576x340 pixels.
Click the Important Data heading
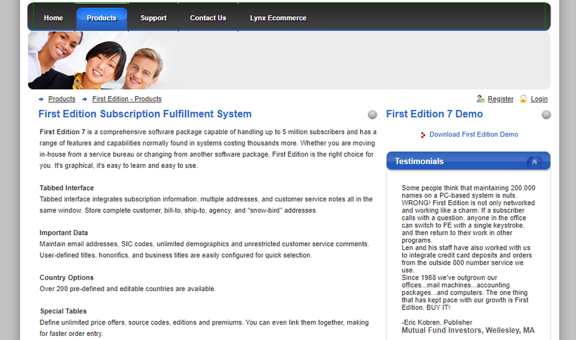point(63,233)
